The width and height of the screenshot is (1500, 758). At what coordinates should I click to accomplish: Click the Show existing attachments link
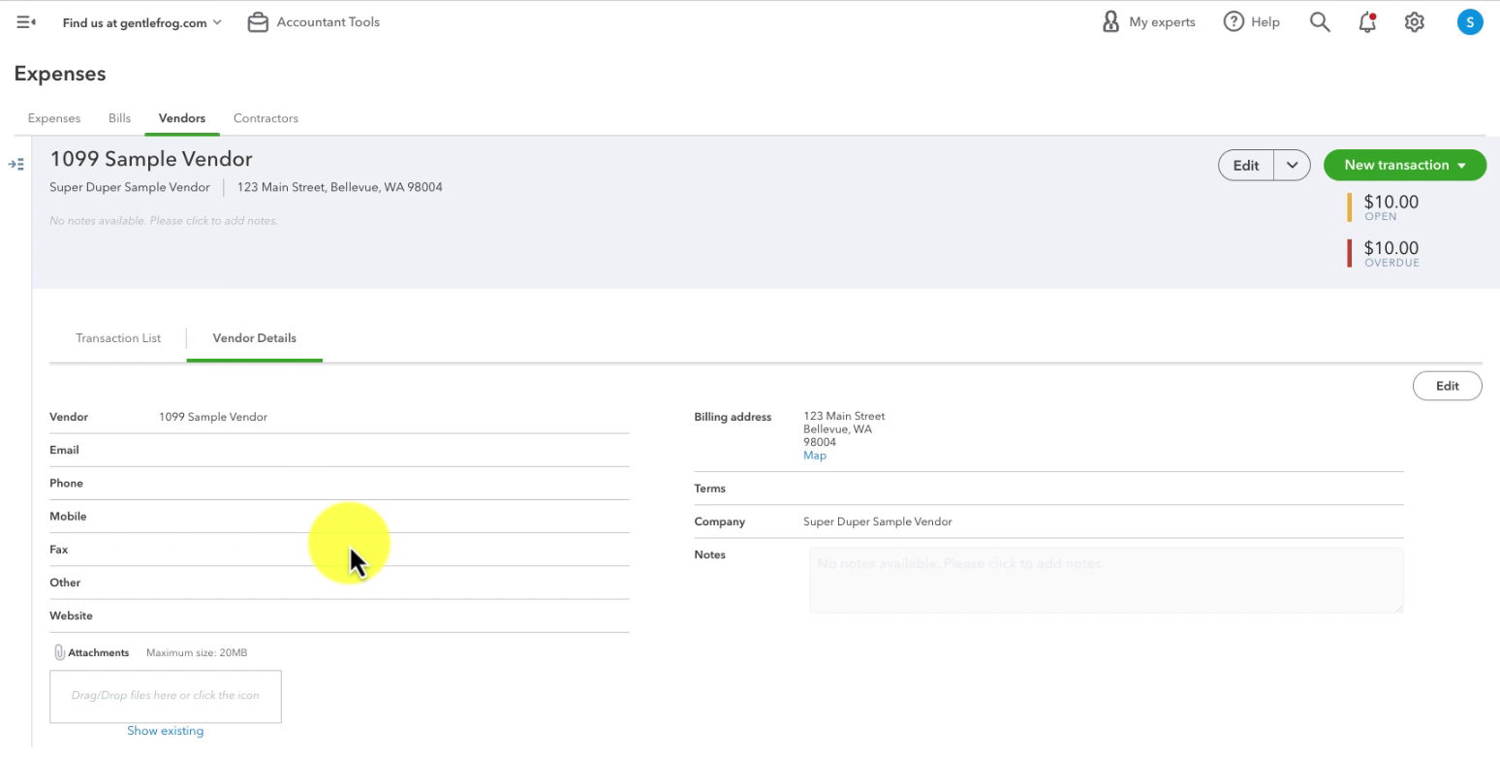(x=166, y=731)
